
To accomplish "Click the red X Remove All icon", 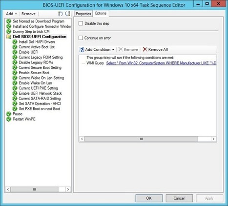I will tap(145, 49).
